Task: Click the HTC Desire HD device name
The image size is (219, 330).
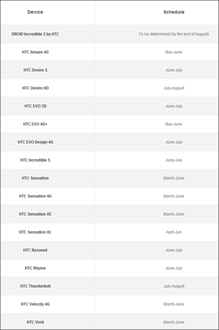Action: tap(36, 88)
